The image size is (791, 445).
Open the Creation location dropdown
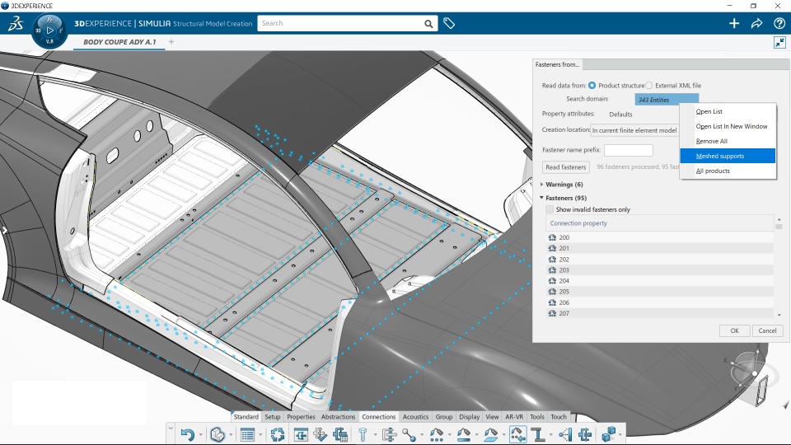click(x=634, y=130)
